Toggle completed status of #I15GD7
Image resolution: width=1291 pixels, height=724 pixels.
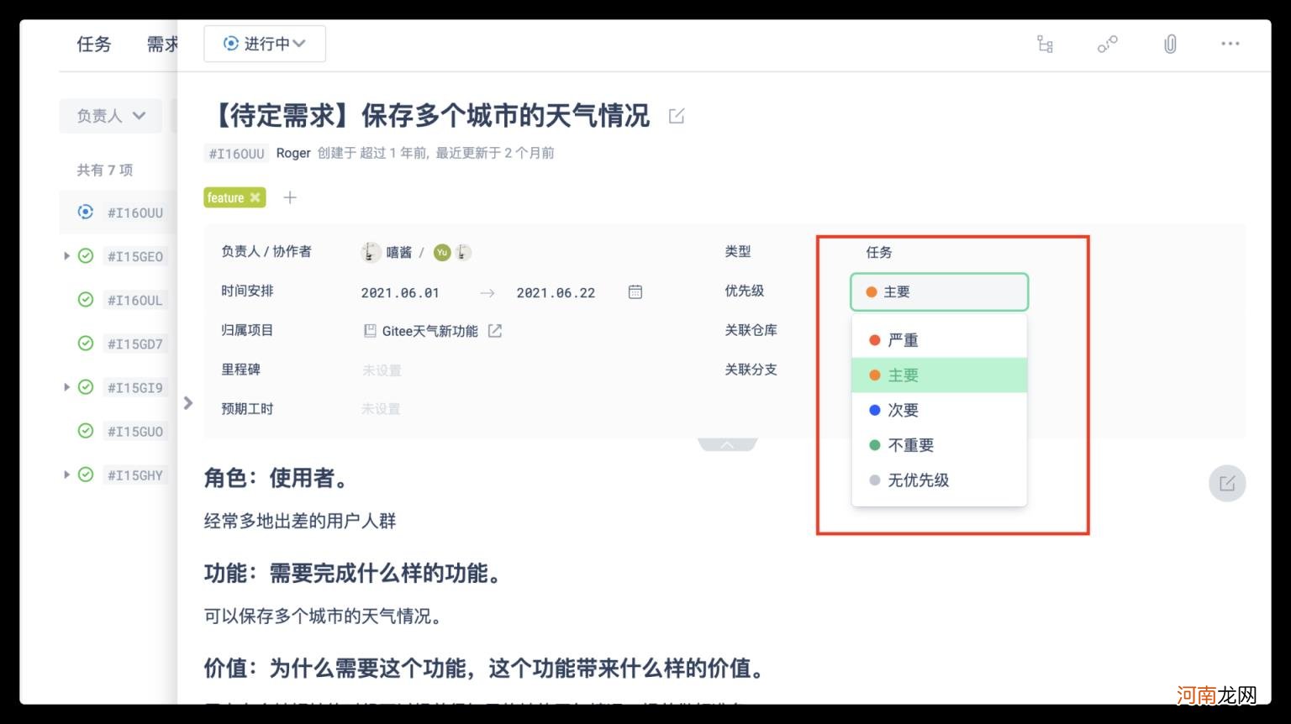tap(86, 343)
